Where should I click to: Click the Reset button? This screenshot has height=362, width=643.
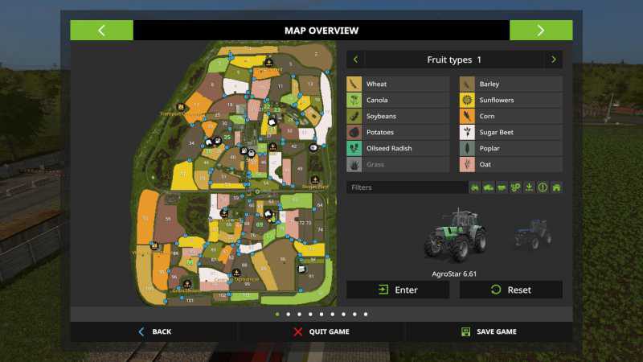(x=511, y=290)
